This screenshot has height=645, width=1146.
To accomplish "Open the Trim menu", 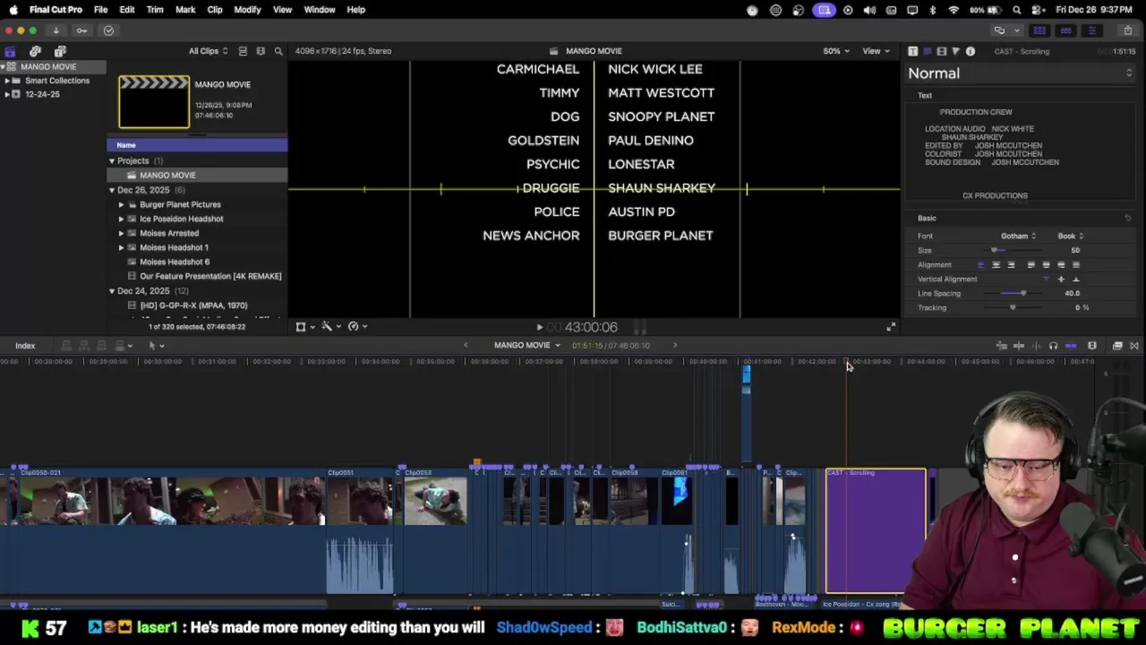I will pyautogui.click(x=155, y=10).
